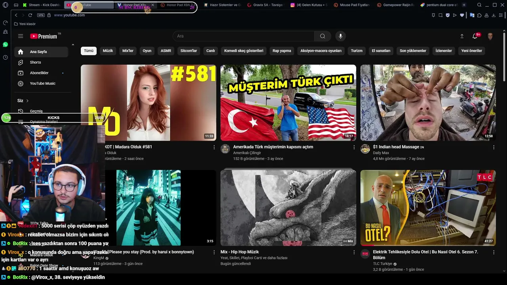Open the Yeni klasör bookmark folder
The width and height of the screenshot is (507, 285).
(25, 24)
